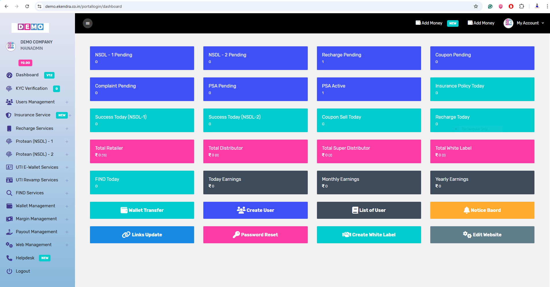Expand Wallet Management submenu
Viewport: 550px width, 287px height.
tap(67, 206)
